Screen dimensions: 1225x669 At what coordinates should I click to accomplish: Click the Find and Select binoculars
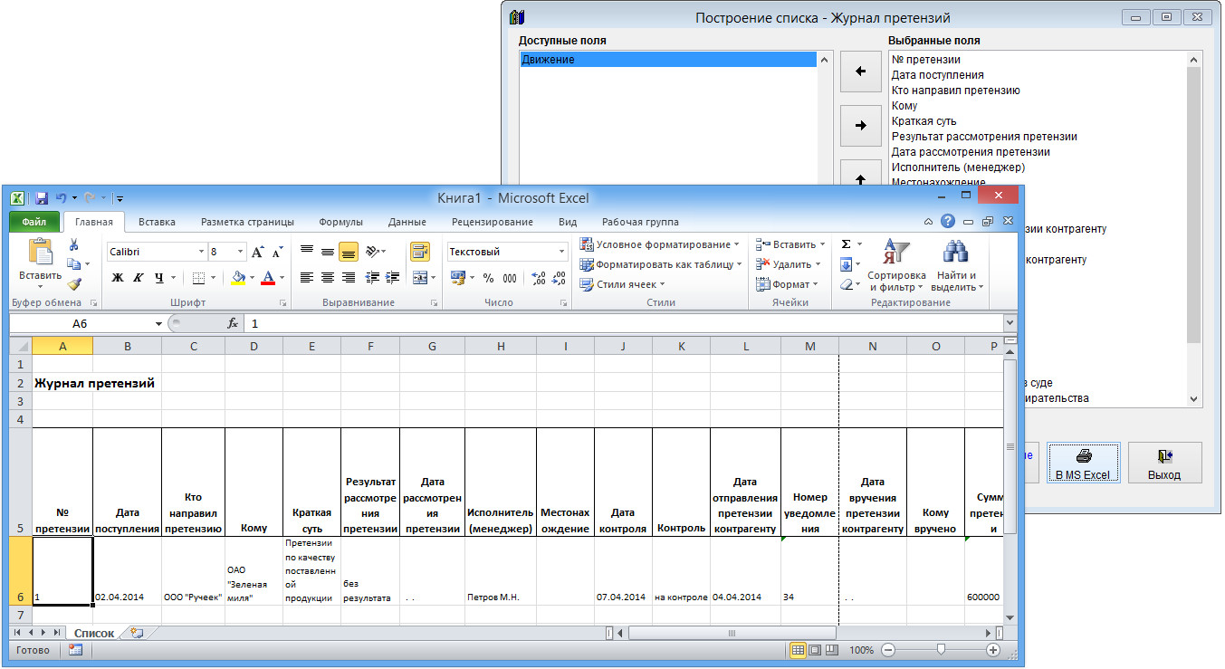pyautogui.click(x=956, y=265)
